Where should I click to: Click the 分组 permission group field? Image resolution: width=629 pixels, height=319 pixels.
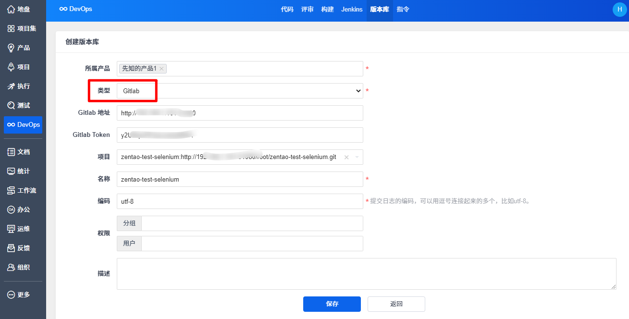(x=252, y=223)
